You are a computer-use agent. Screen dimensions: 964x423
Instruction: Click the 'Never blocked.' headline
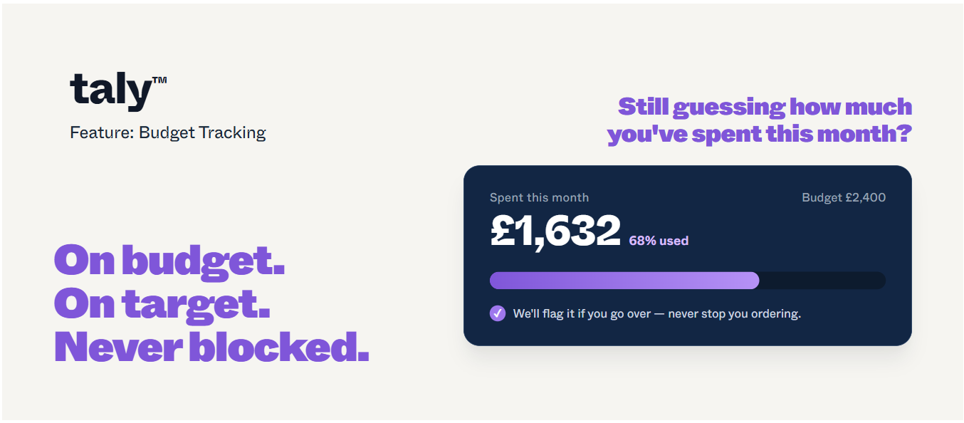(211, 347)
